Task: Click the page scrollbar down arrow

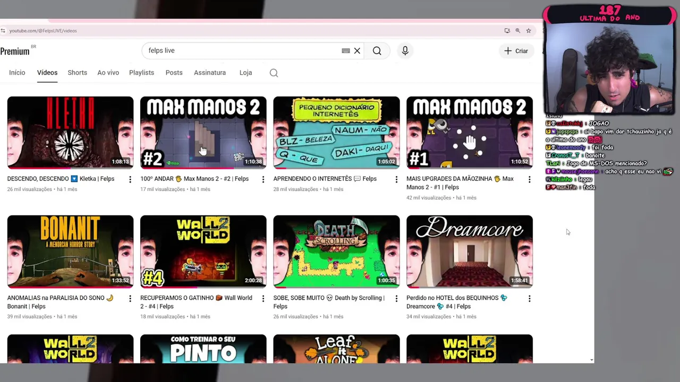Action: (592, 360)
